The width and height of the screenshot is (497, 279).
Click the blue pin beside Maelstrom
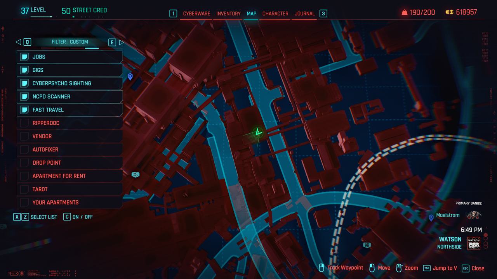[x=431, y=218]
